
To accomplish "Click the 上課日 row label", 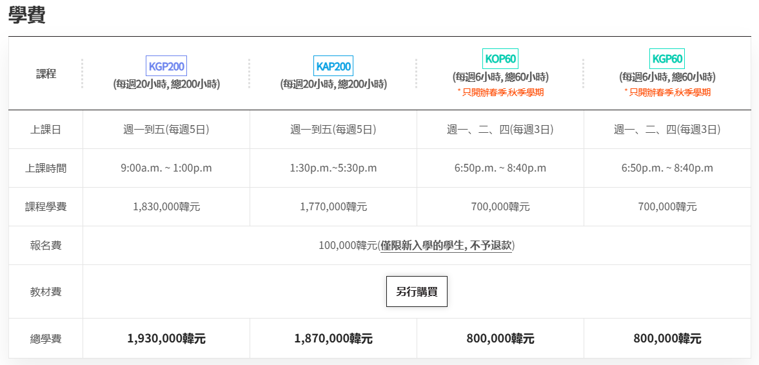I will 46,130.
